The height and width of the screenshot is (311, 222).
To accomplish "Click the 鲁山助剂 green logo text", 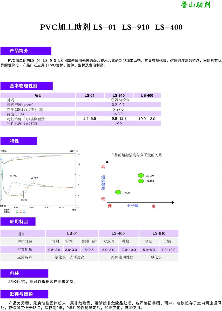I will tap(196, 5).
